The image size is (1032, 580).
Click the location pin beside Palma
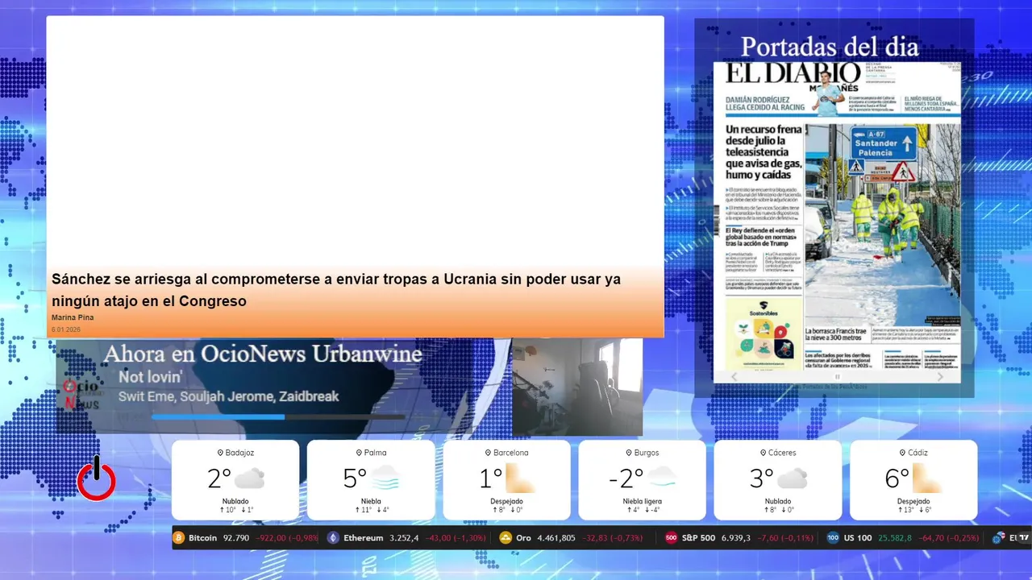click(x=359, y=453)
